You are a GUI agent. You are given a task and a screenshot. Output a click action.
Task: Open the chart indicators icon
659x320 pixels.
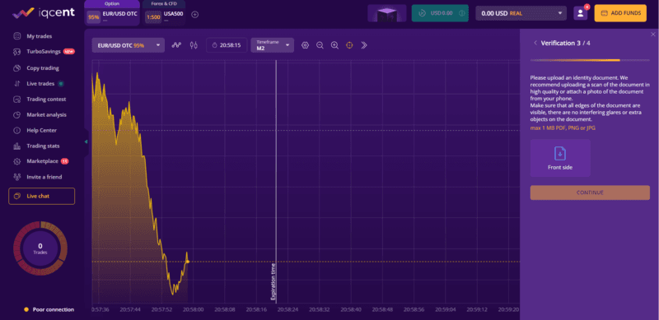coord(176,45)
